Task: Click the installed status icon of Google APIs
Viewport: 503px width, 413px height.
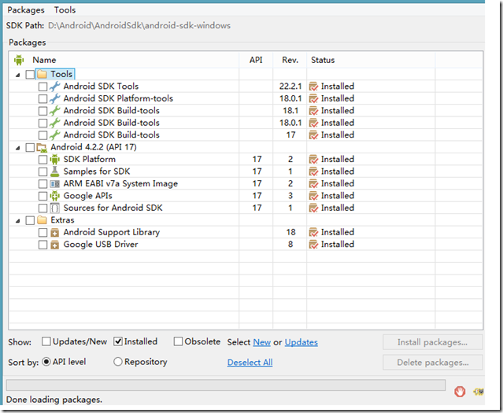Action: click(313, 196)
